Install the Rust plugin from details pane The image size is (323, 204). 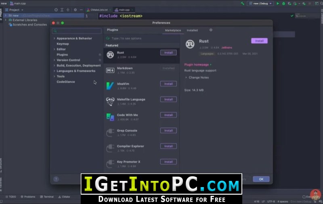pyautogui.click(x=259, y=41)
